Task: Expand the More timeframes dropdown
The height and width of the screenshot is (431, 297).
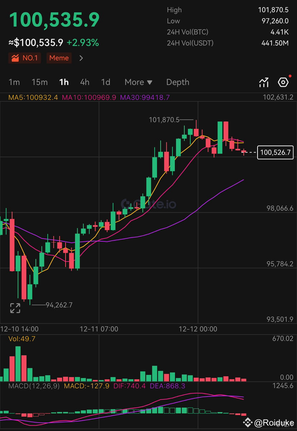Action: [138, 82]
